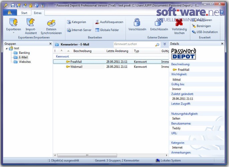The height and width of the screenshot is (167, 229).
Task: Click the Teddy username value
Action: (176, 128)
